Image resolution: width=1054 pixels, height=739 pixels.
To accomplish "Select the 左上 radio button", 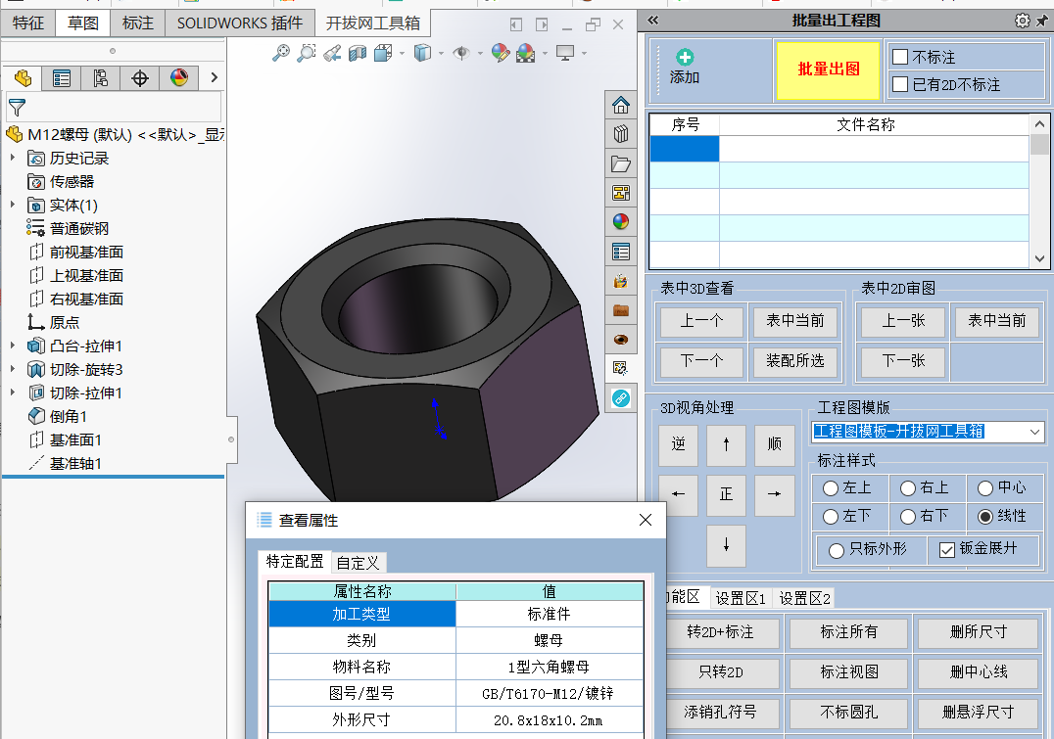I will pos(831,488).
